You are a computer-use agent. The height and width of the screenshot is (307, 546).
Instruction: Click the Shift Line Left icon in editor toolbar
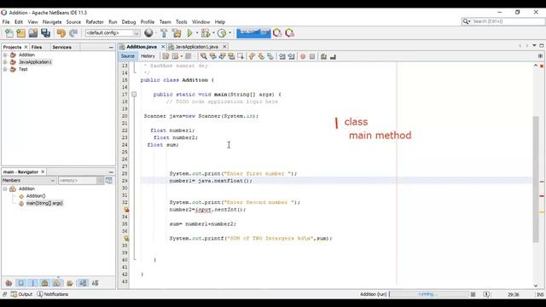[282, 56]
